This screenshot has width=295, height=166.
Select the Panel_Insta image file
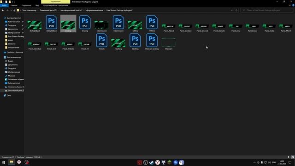click(x=269, y=28)
